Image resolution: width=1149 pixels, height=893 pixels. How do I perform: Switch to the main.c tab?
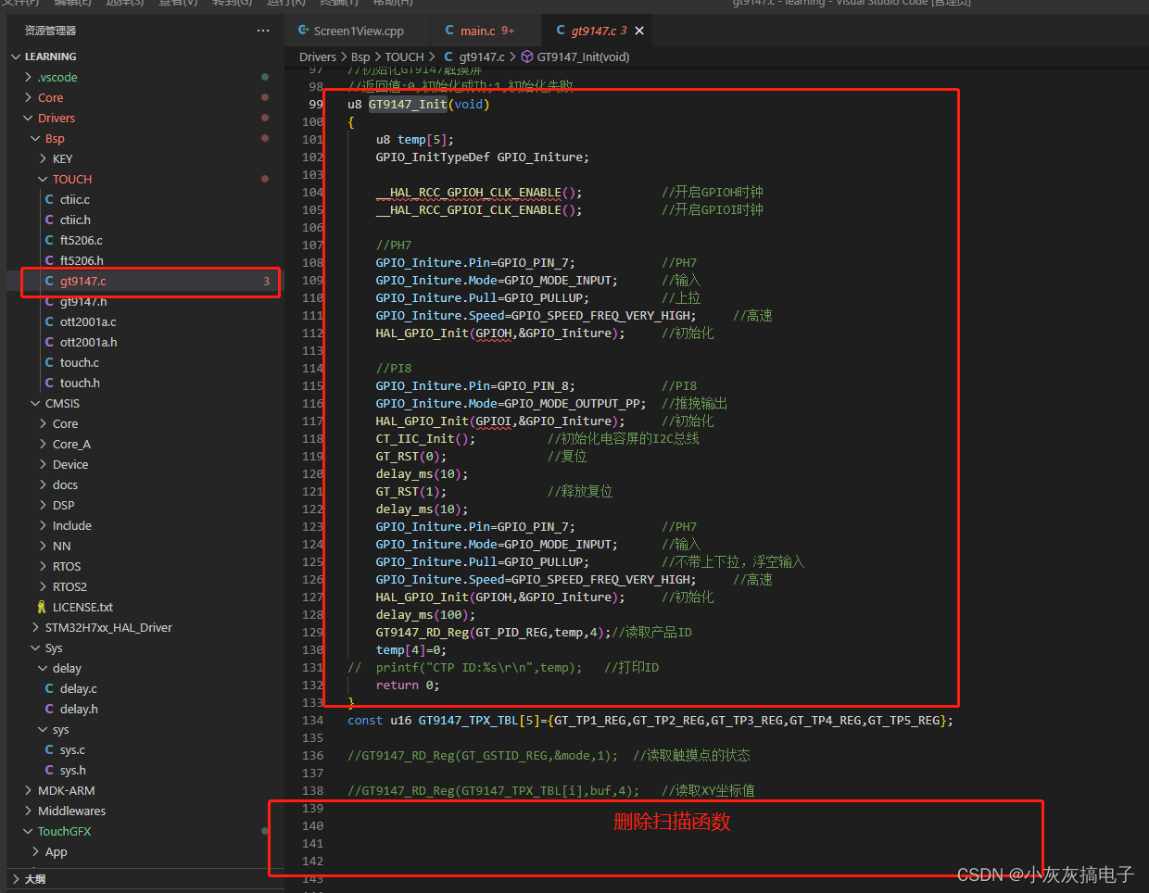pyautogui.click(x=478, y=31)
